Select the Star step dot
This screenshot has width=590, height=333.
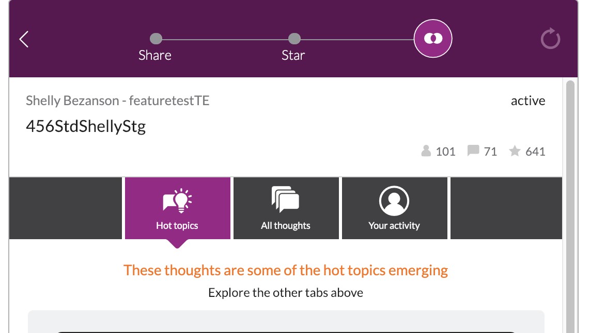coord(294,39)
